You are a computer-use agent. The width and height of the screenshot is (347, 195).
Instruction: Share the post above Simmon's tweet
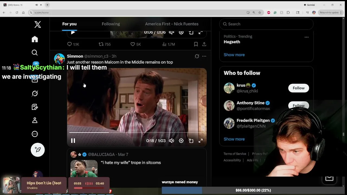(204, 44)
